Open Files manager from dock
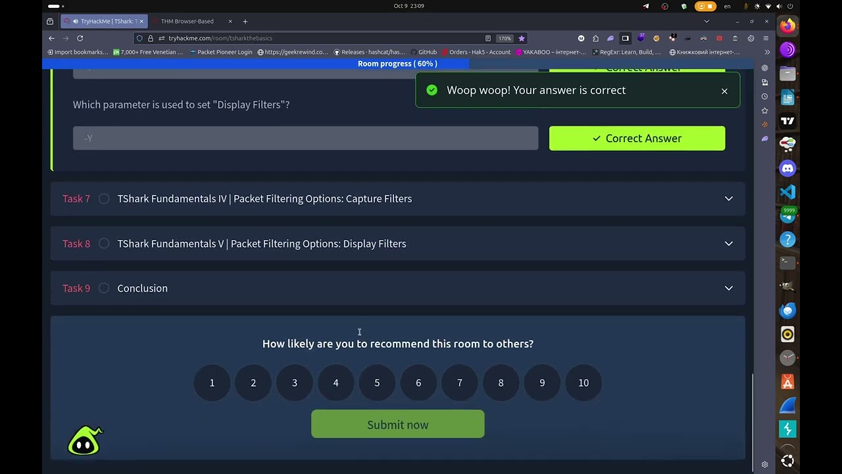 [x=787, y=74]
